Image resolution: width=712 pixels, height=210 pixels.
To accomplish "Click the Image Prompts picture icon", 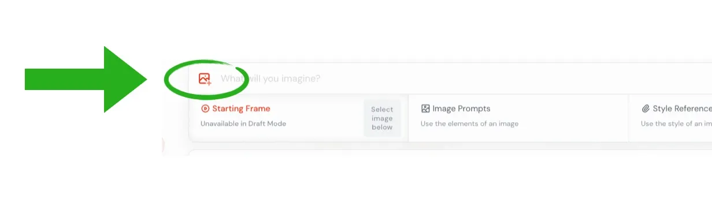I will (425, 108).
